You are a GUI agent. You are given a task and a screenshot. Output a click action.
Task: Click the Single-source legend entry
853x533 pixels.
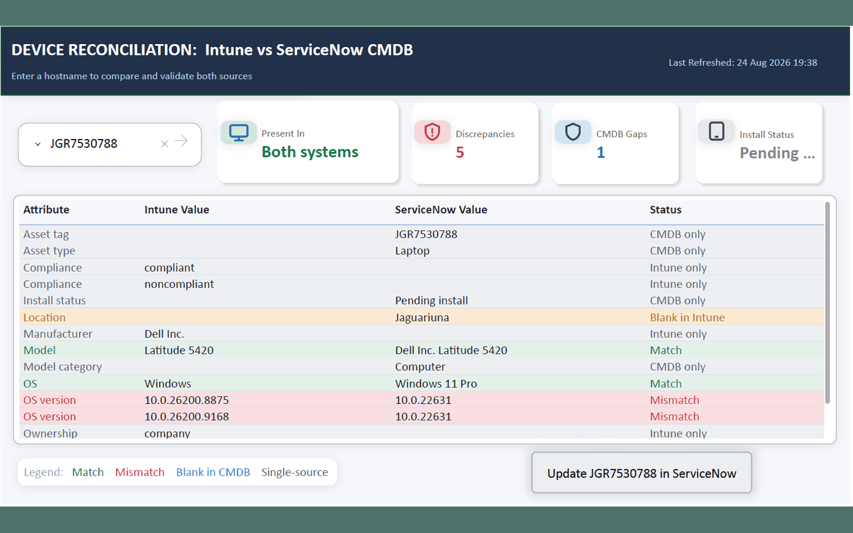pyautogui.click(x=295, y=472)
